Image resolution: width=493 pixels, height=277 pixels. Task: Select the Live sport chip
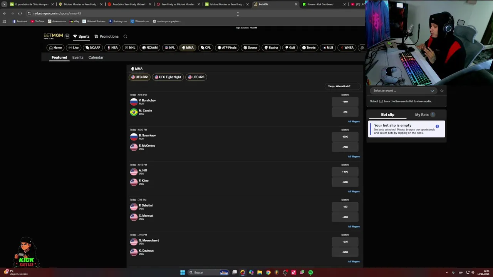point(73,48)
